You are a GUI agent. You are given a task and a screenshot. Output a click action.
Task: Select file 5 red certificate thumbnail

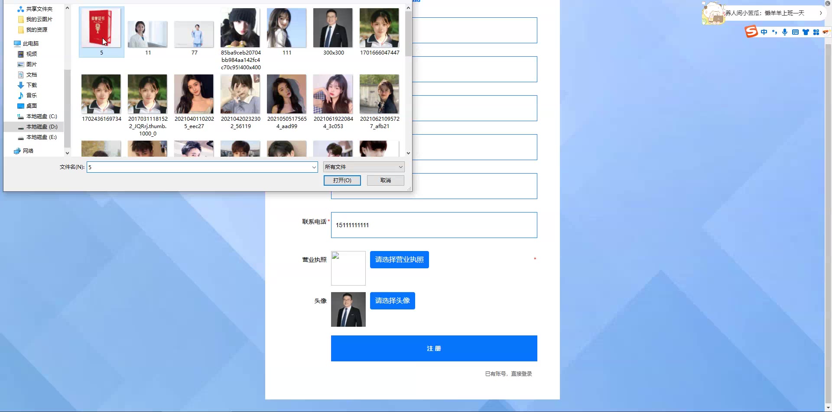101,32
